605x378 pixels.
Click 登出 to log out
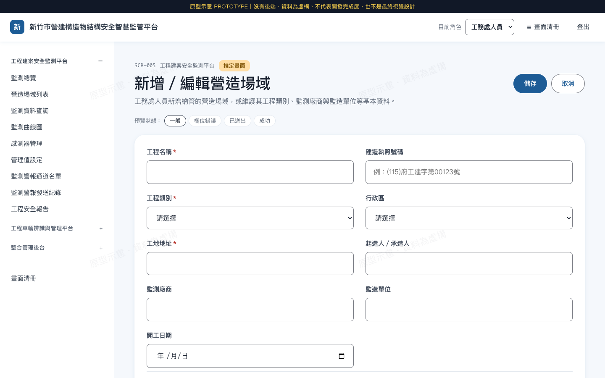(583, 27)
